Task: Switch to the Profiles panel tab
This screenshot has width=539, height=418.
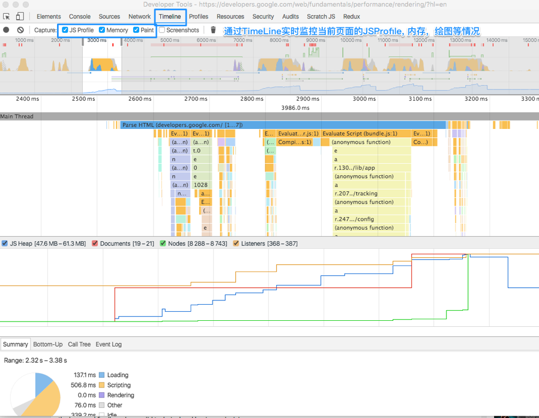Action: [198, 17]
